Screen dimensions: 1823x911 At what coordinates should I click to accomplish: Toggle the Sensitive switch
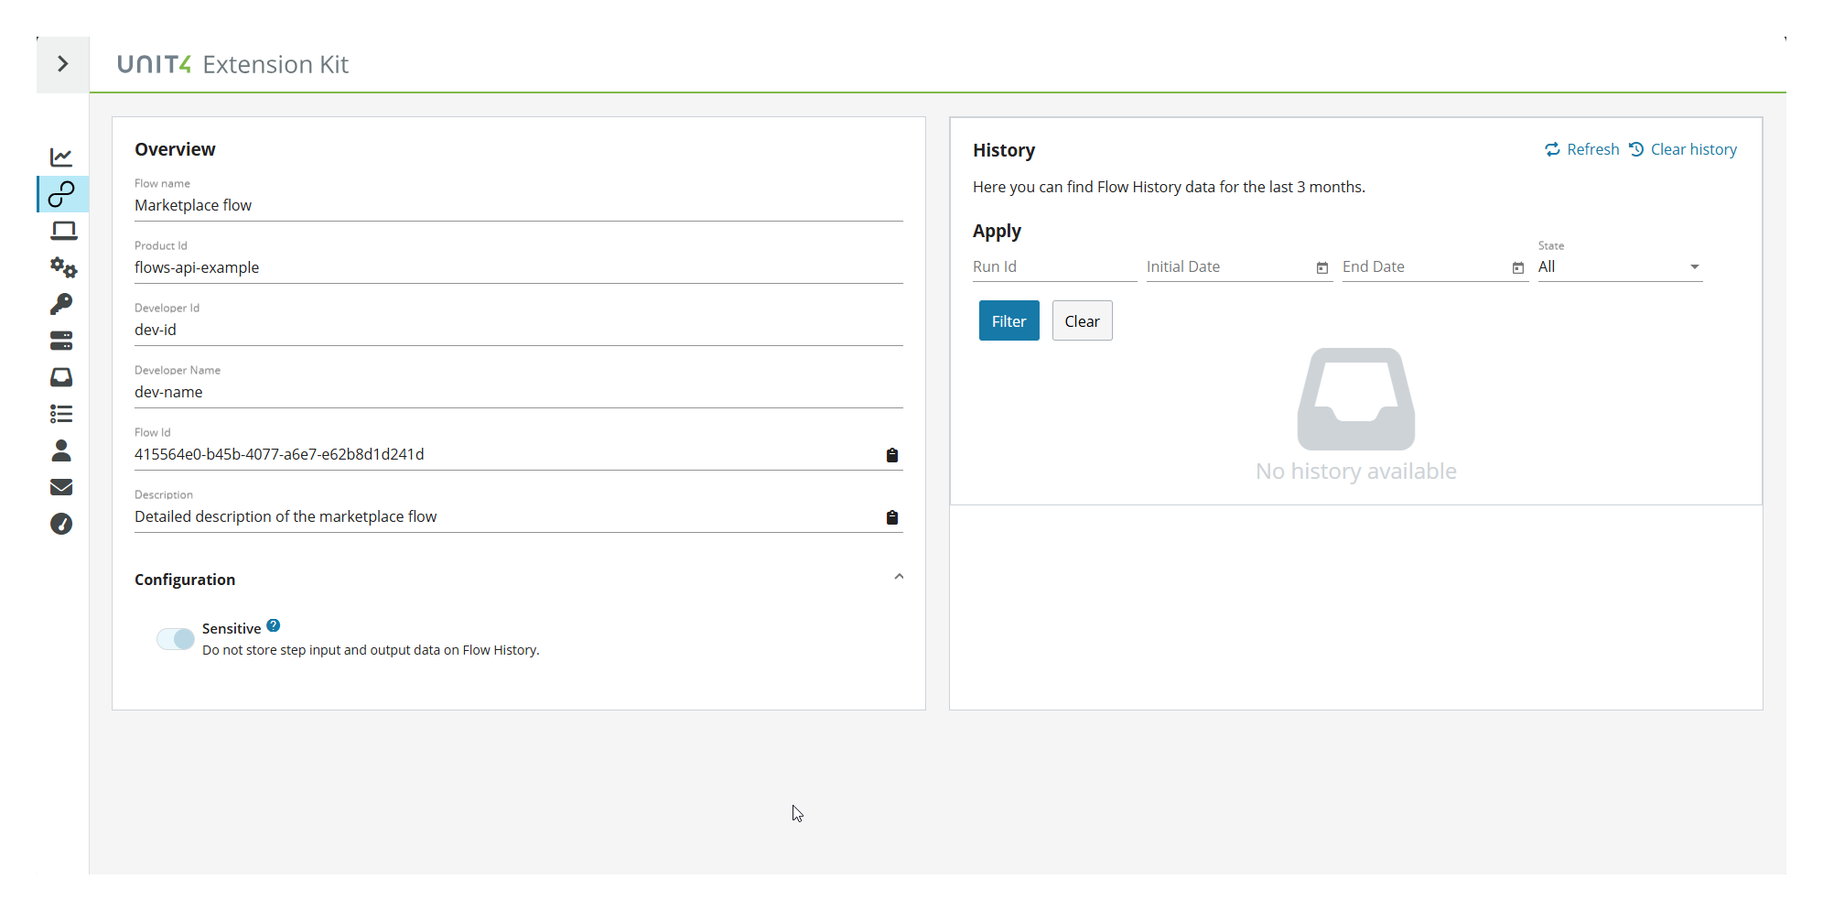click(176, 638)
